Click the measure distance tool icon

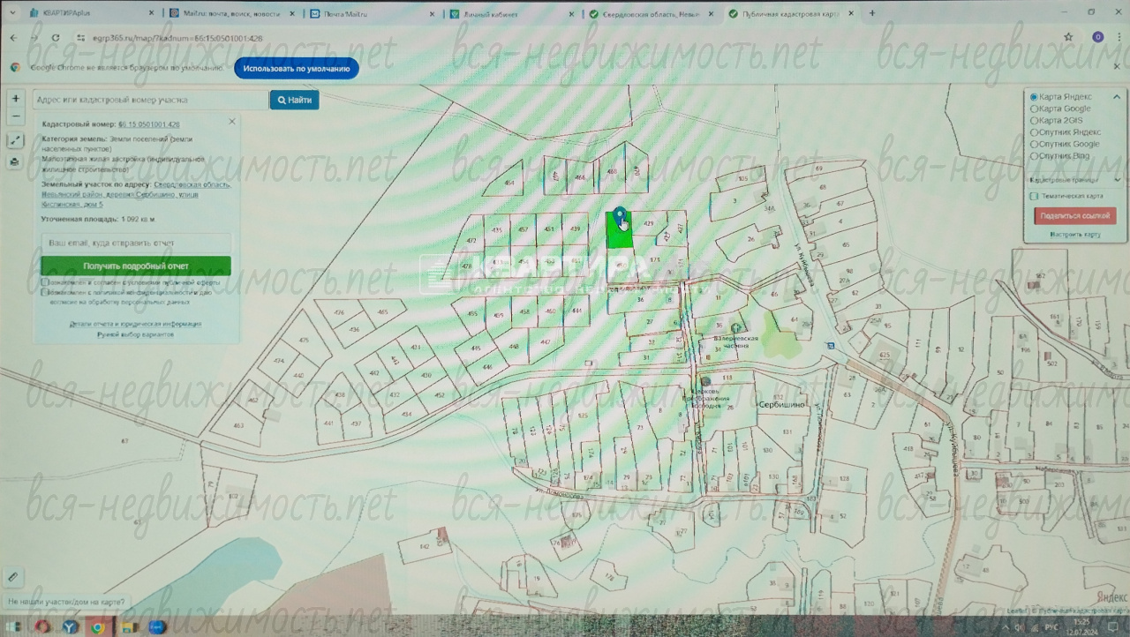tap(15, 140)
